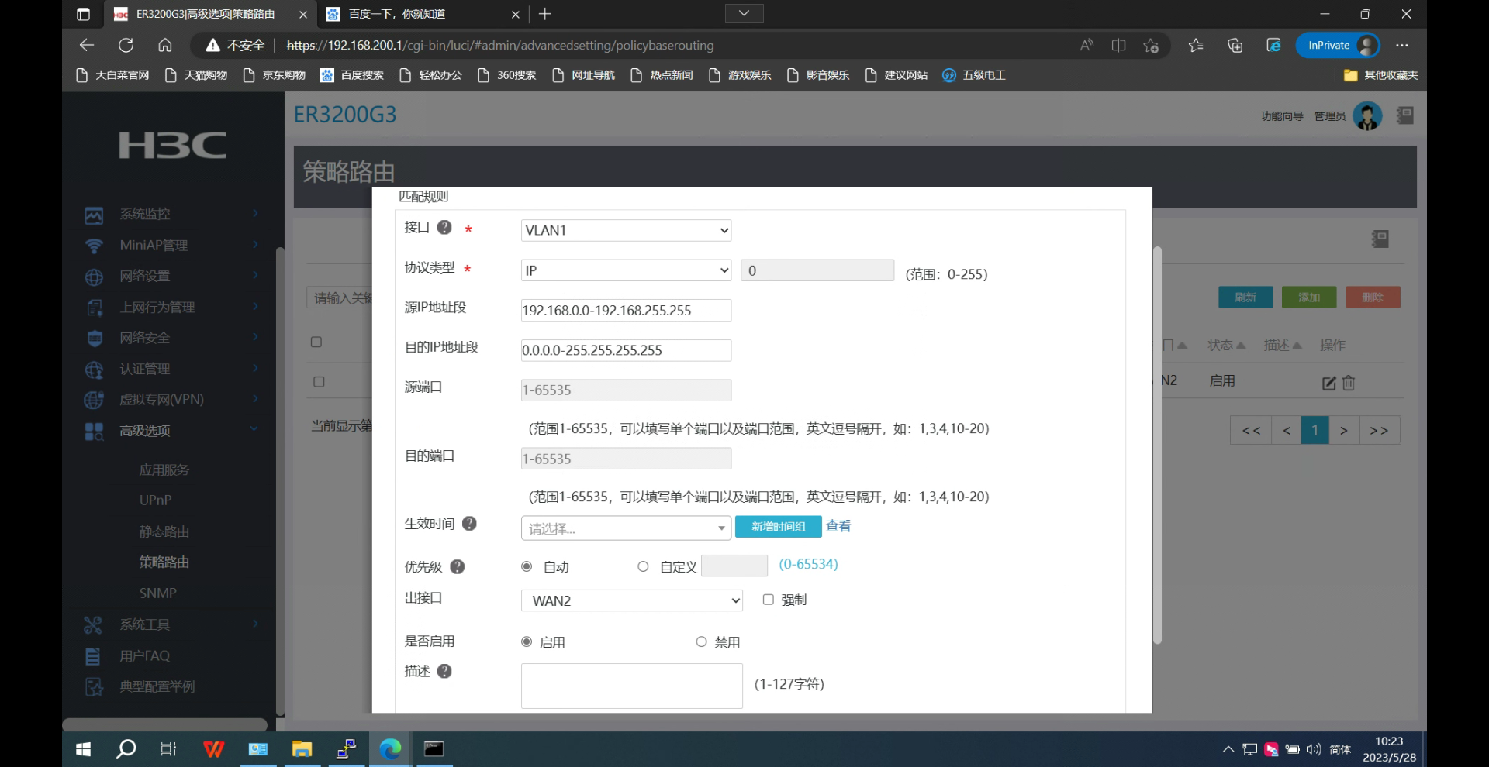Click the browser refresh icon
The height and width of the screenshot is (767, 1489).
point(126,46)
